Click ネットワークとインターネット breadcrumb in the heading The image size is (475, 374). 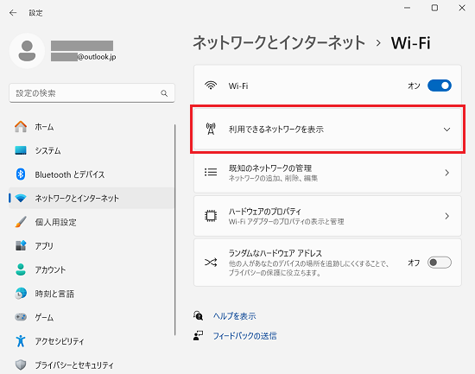[279, 42]
